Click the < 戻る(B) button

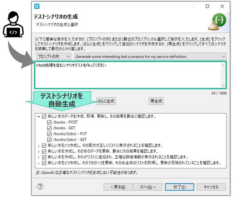pyautogui.click(x=118, y=187)
